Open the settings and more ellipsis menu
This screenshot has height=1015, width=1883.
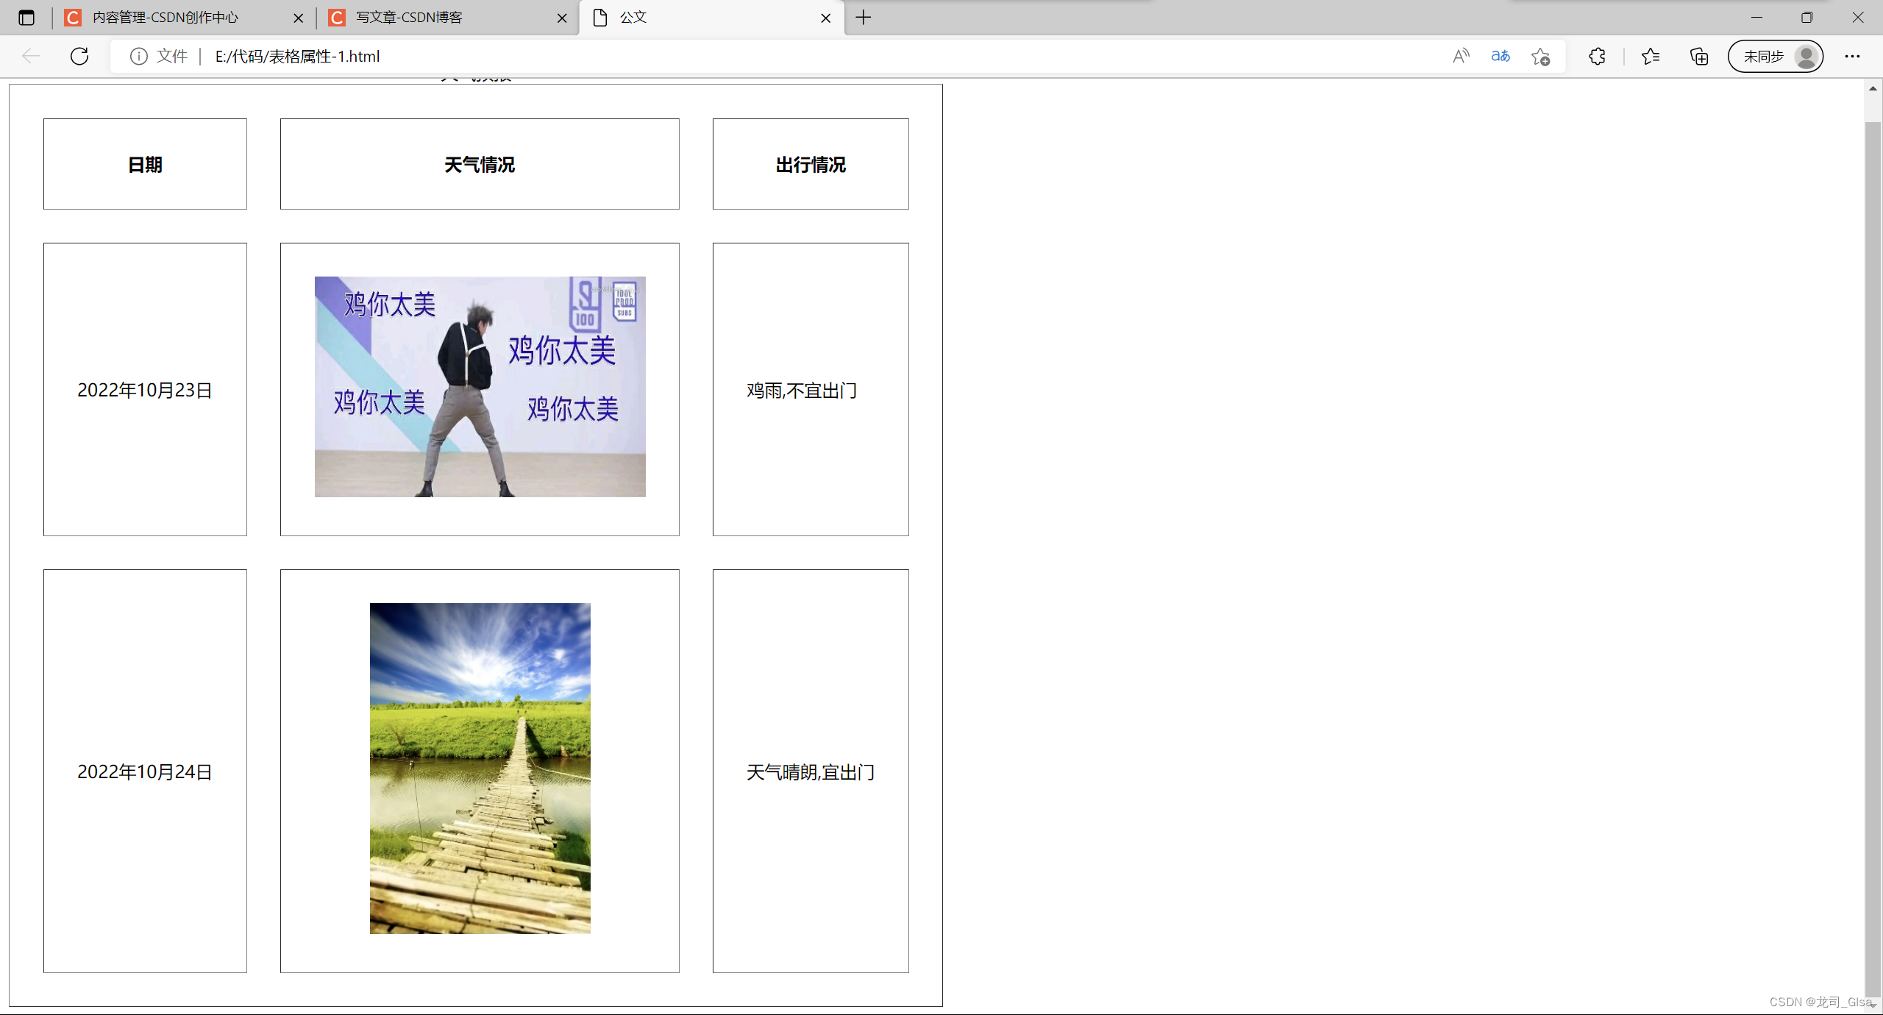[x=1852, y=56]
